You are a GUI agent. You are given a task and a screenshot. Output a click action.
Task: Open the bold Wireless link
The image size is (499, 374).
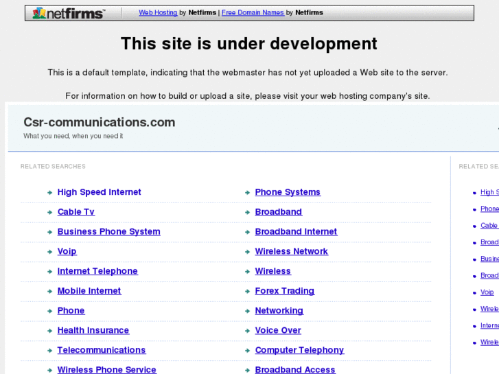point(273,271)
